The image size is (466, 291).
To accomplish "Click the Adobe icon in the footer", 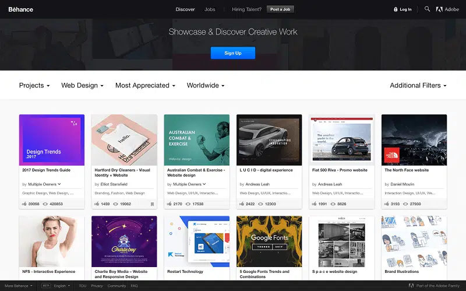I will (412, 286).
